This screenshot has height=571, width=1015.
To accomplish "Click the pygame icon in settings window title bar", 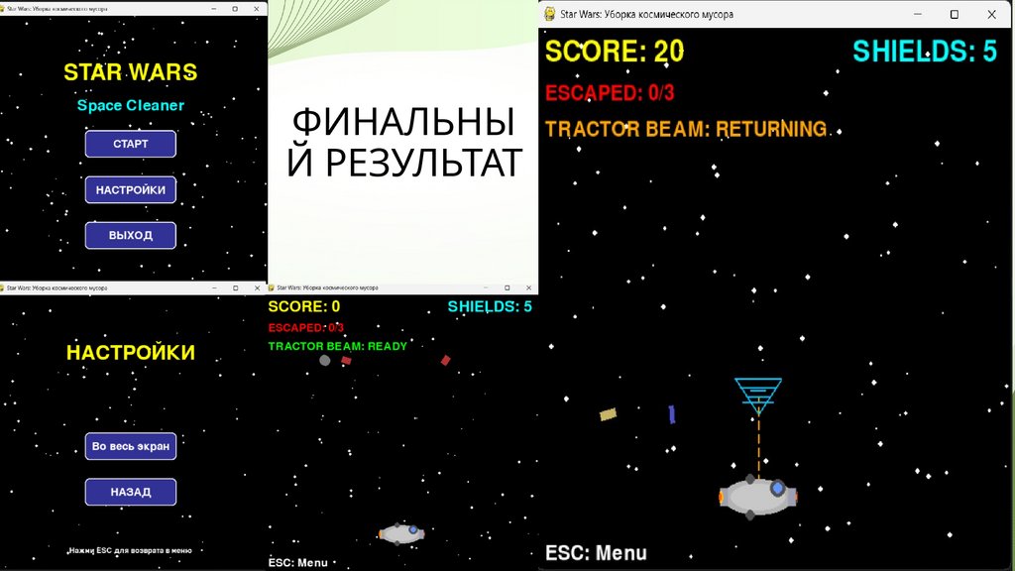I will click(x=3, y=287).
